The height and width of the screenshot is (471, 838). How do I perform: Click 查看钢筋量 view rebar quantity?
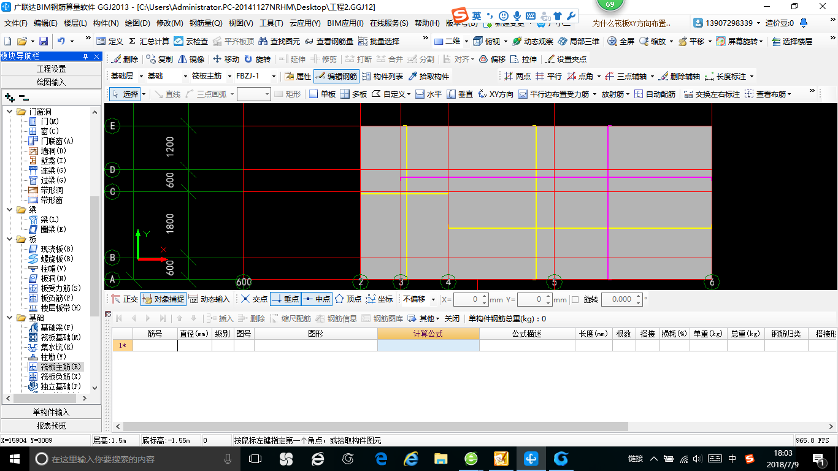tap(329, 41)
